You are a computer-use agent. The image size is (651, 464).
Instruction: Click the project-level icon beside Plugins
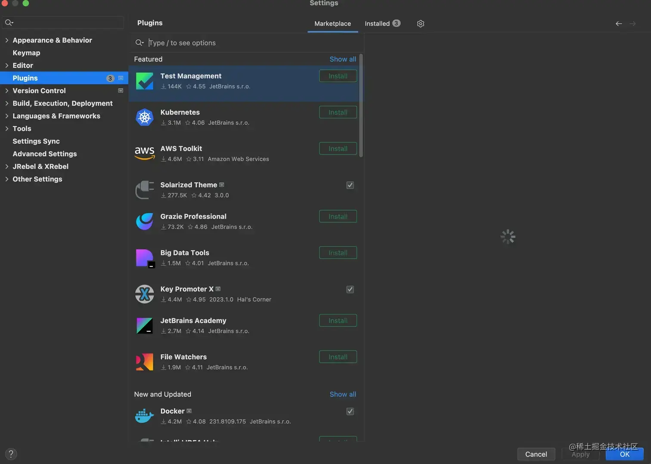click(121, 78)
